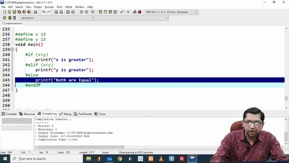Collapse the code fold at line 239

coord(12,49)
